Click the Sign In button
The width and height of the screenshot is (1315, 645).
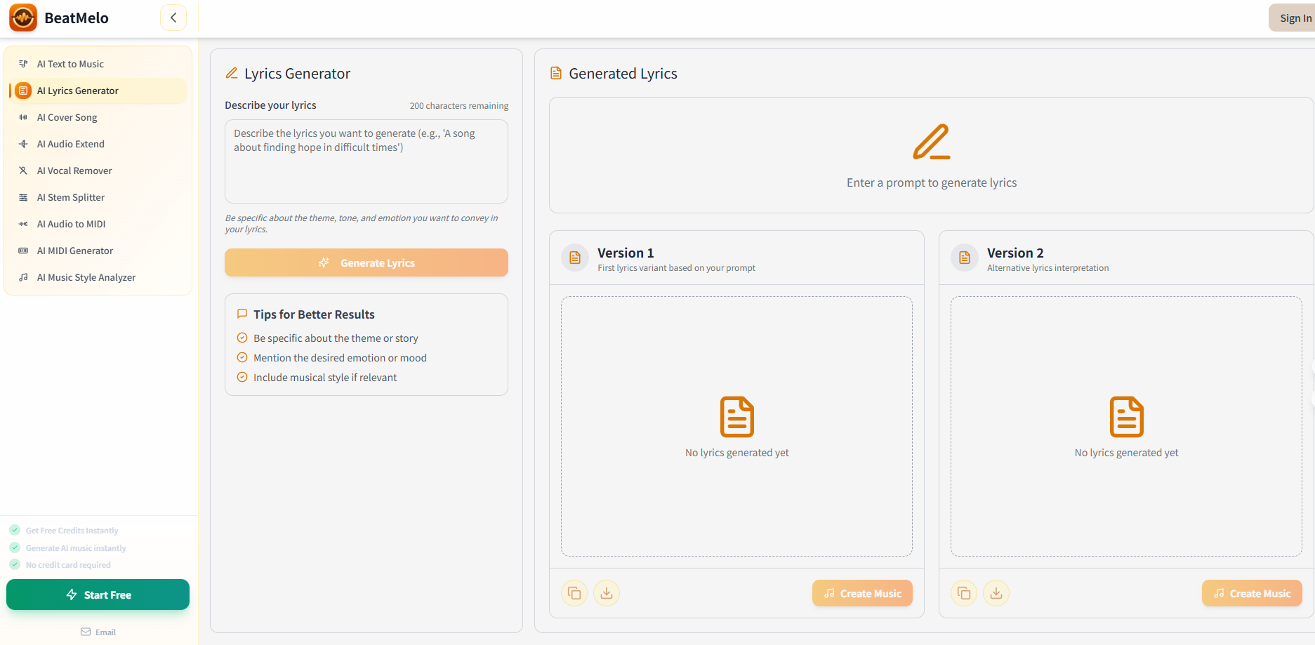point(1292,18)
